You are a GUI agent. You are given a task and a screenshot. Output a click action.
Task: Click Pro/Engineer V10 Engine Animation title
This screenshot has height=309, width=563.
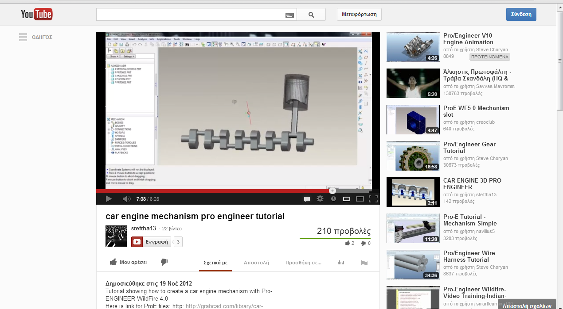[468, 39]
